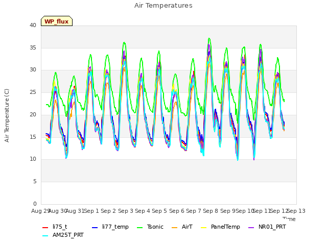
Task: Toggle the li75_t series in the legend
Action: pos(55,227)
